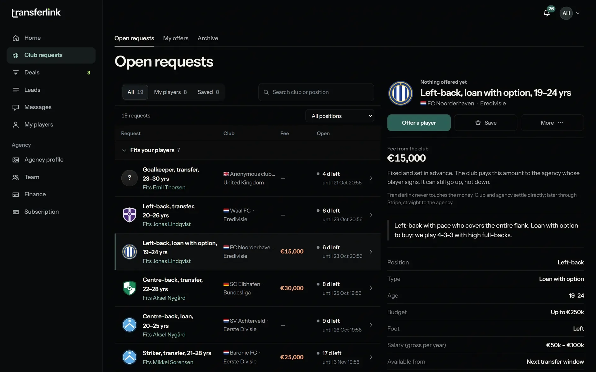Click the Leads list icon
Screen dimensions: 596x372
click(x=16, y=90)
